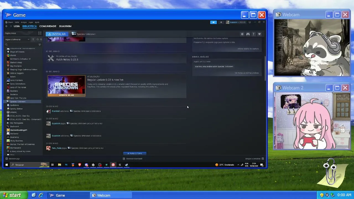Click the INSTALAR button
The width and height of the screenshot is (354, 199).
[x=57, y=34]
